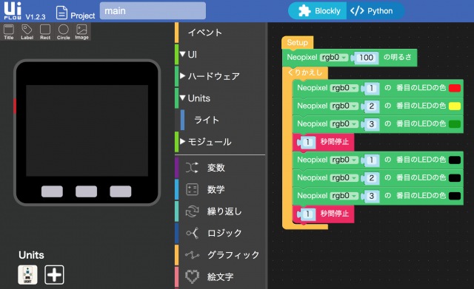Select the Light unit icon under Units

tap(27, 274)
